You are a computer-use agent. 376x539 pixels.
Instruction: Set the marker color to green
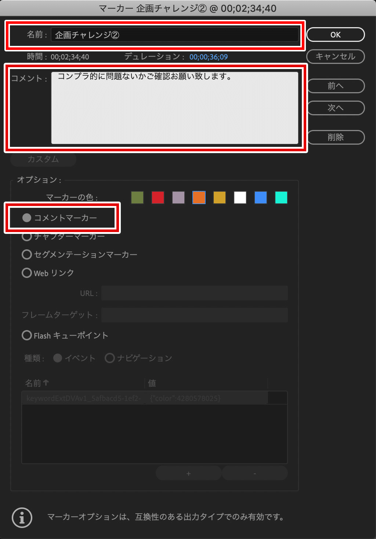click(x=137, y=198)
